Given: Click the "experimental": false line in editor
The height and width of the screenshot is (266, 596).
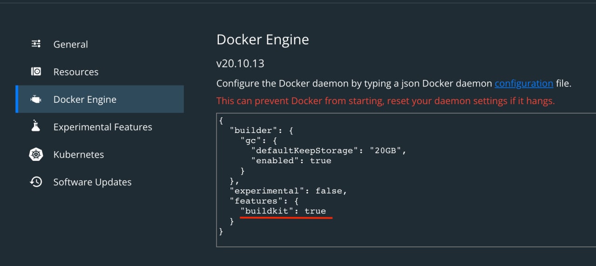Looking at the screenshot, I should point(289,191).
